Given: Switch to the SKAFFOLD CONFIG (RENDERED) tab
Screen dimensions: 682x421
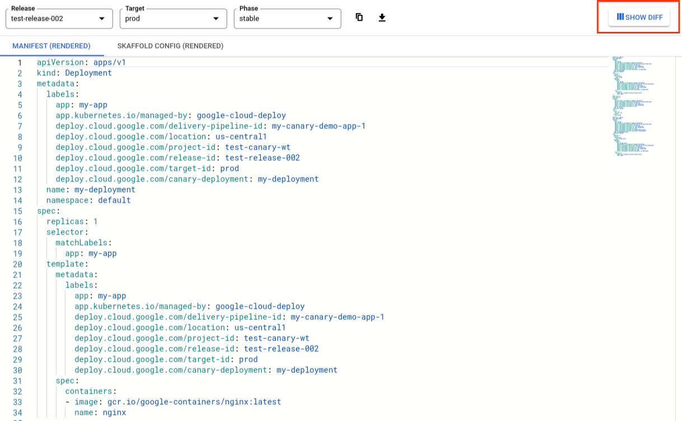Looking at the screenshot, I should click(170, 46).
